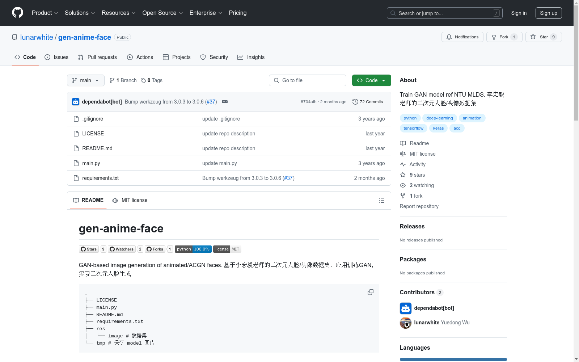
Task: Open the main.py file
Action: click(91, 163)
